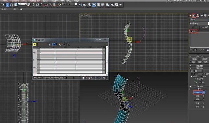Switch to the Create command panel tab

(190, 16)
